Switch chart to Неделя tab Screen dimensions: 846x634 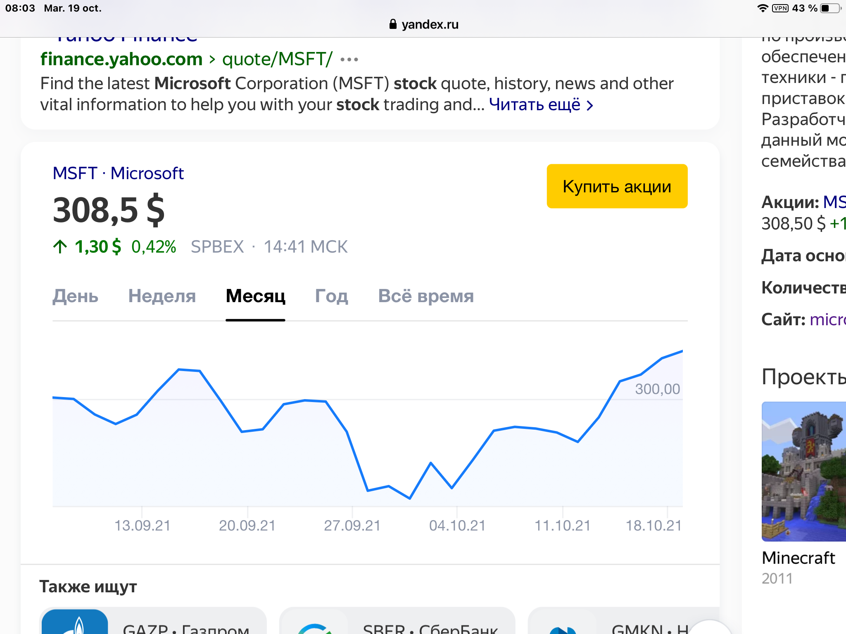tap(162, 296)
